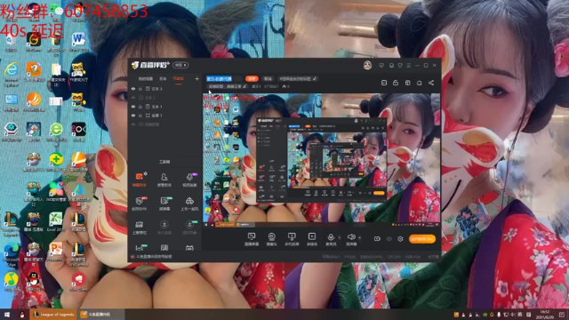Image resolution: width=569 pixels, height=320 pixels.
Task: Open the orange 弹幕助手 danmaku assistant tool
Action: point(140,180)
